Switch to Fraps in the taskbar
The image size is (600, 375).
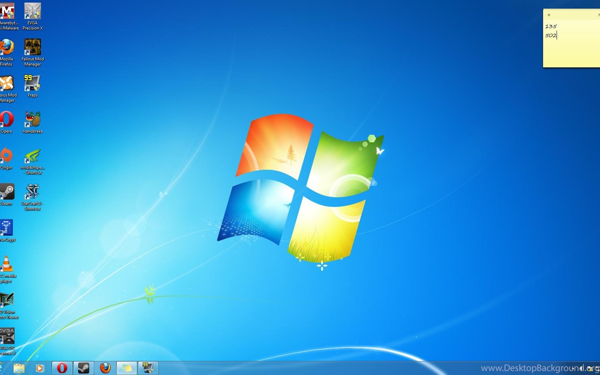(x=148, y=368)
